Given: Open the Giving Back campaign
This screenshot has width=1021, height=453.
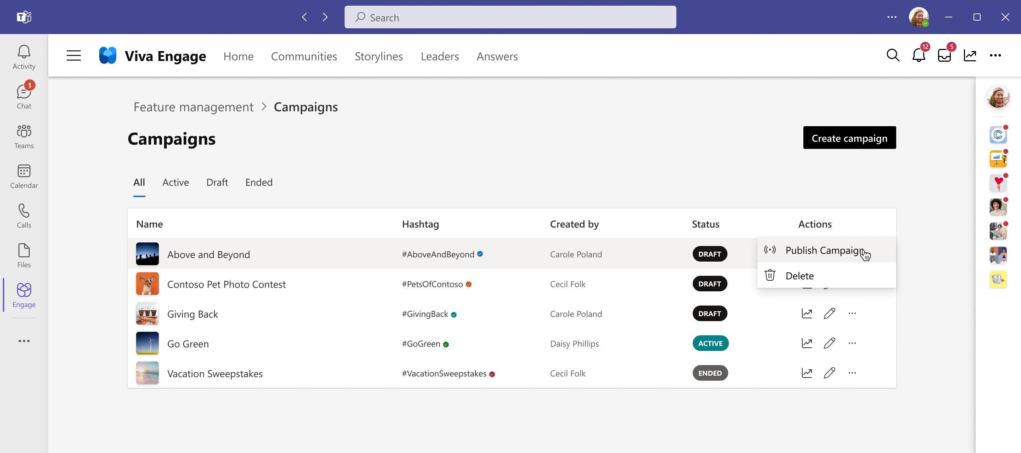Looking at the screenshot, I should pos(193,314).
